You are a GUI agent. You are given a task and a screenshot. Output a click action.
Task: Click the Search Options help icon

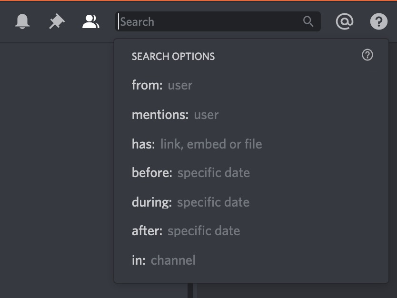[367, 55]
